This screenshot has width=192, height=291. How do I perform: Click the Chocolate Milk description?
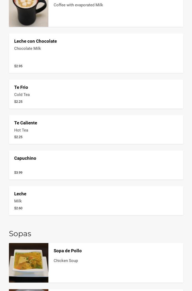click(28, 48)
